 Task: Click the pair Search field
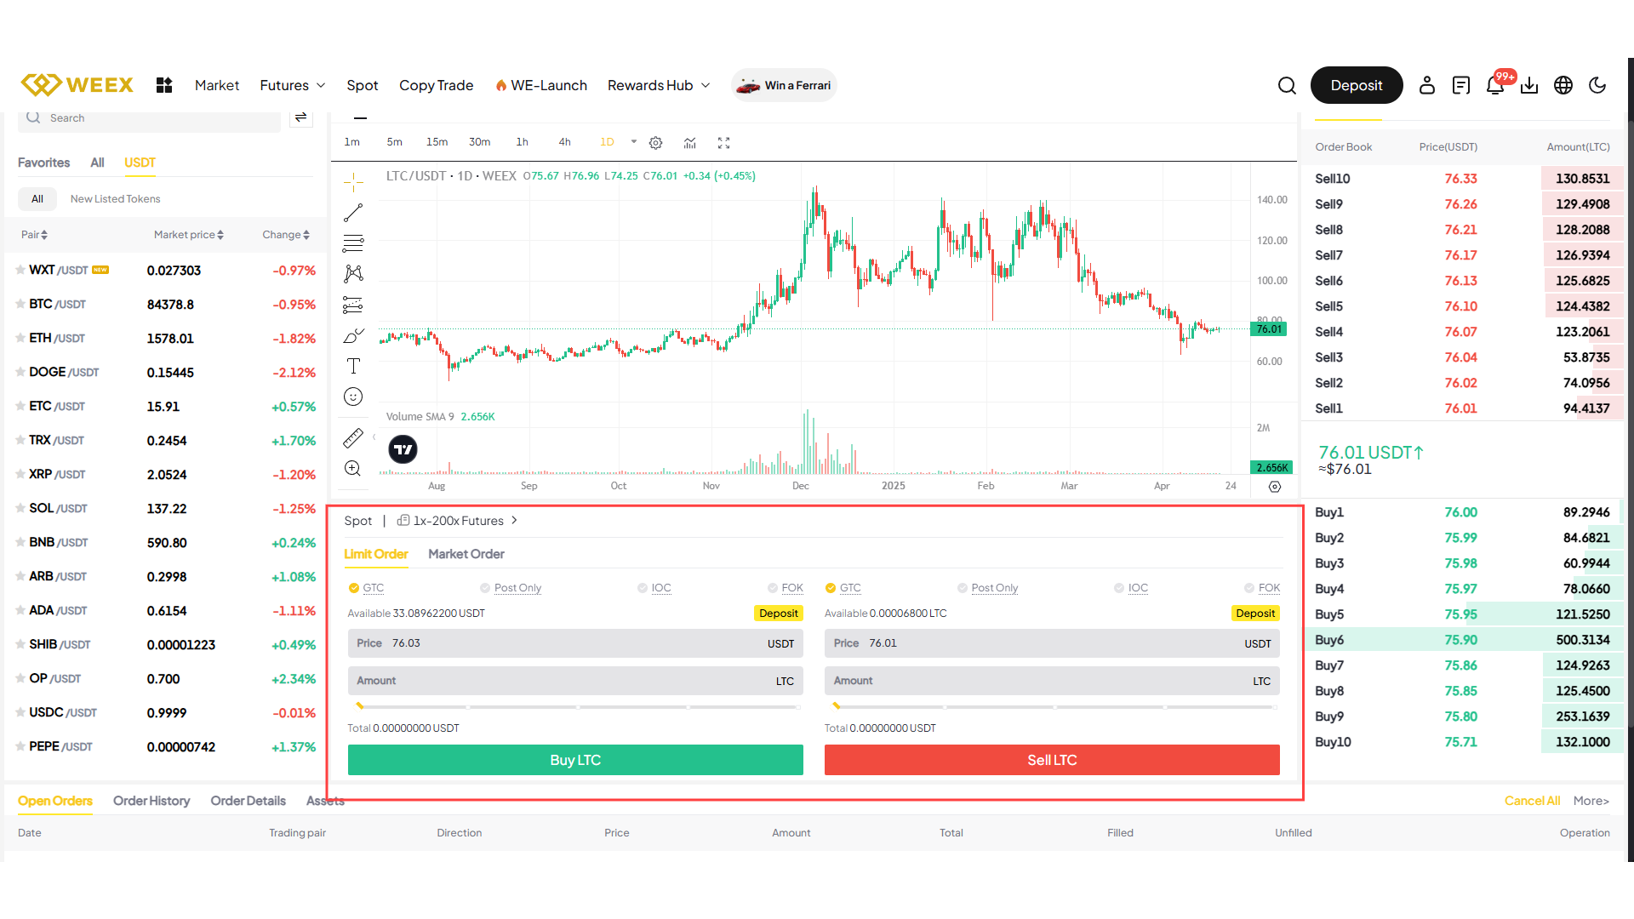point(149,118)
